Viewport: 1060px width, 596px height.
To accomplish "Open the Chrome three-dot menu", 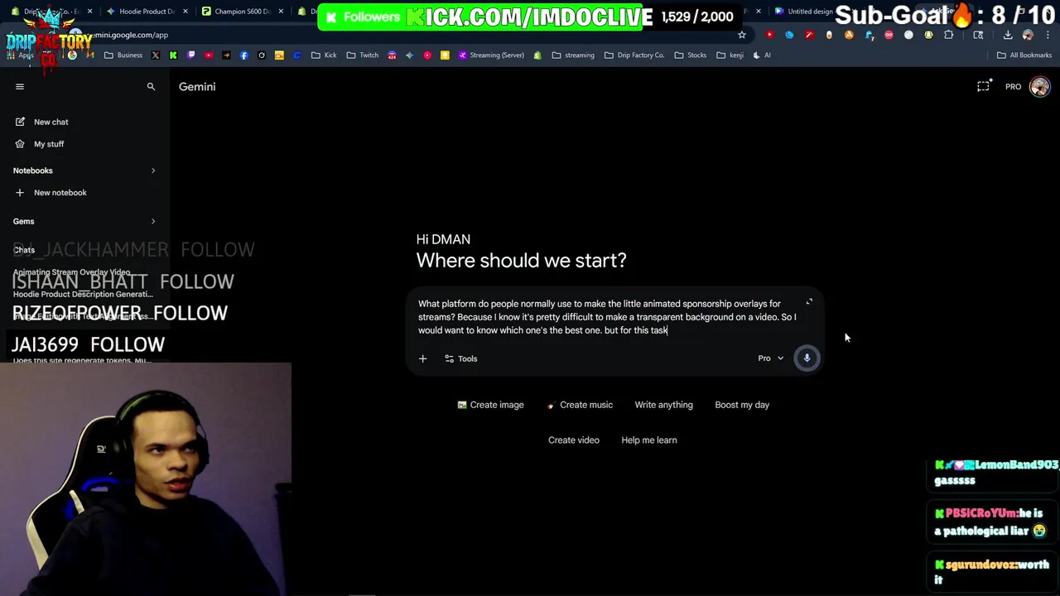I will point(1048,35).
